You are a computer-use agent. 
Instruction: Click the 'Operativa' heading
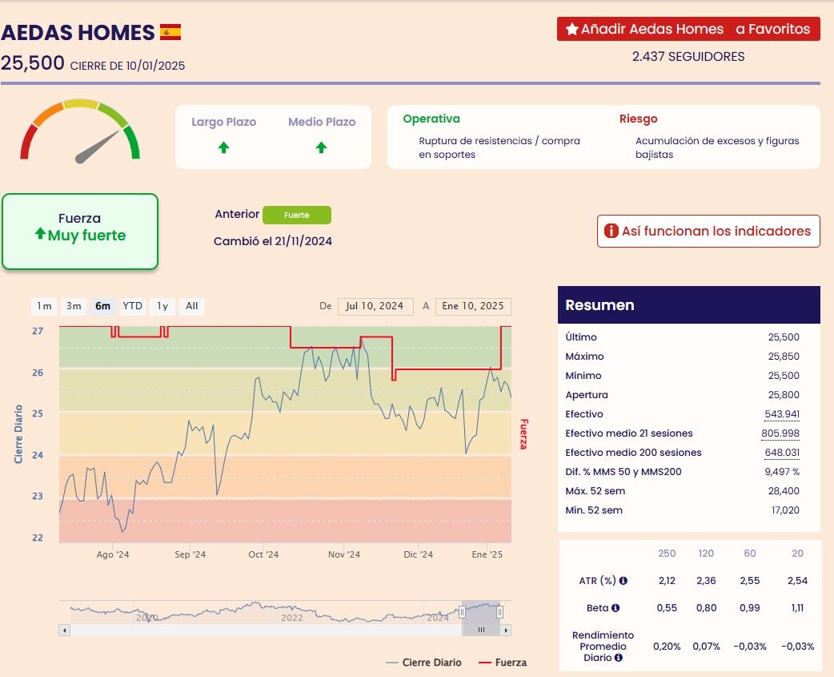tap(431, 119)
